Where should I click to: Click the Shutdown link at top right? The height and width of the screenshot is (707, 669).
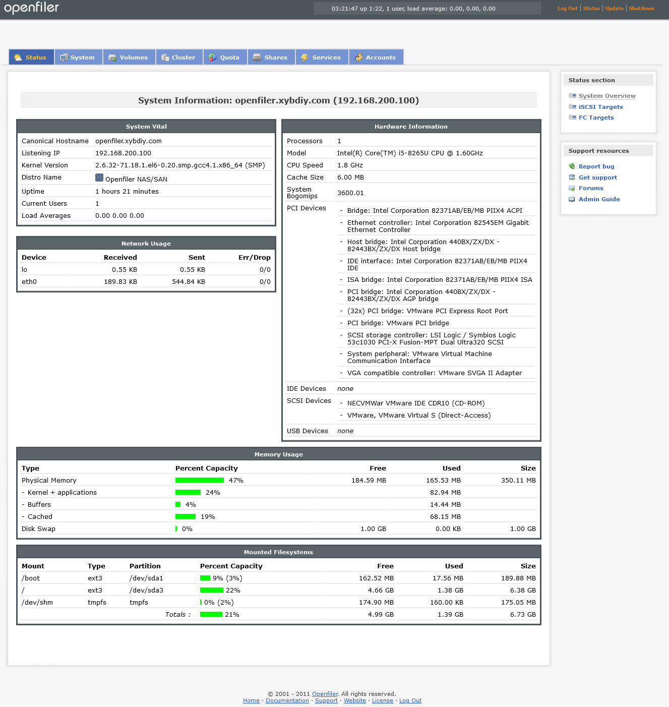point(641,8)
